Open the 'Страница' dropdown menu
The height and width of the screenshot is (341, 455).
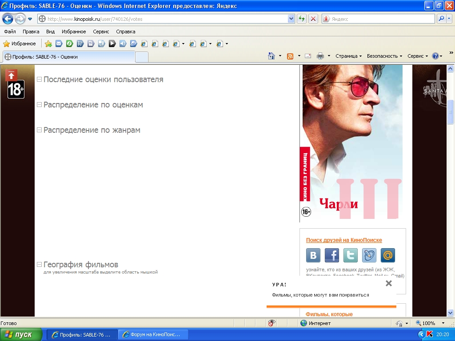[348, 56]
